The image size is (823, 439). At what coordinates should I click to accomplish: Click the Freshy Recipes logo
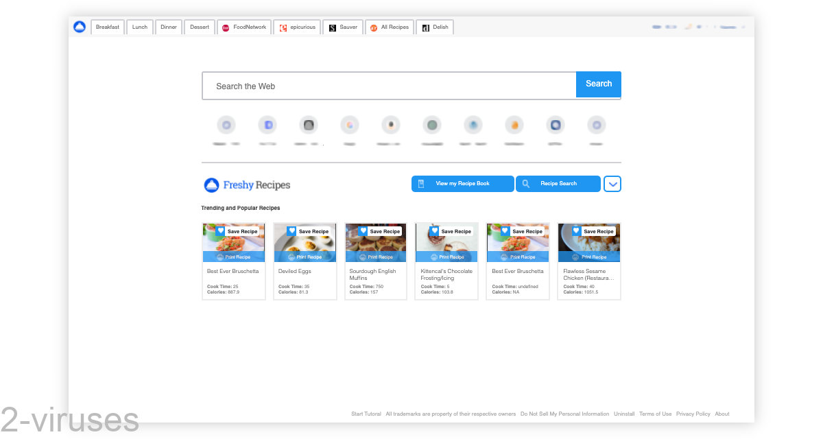tap(246, 185)
